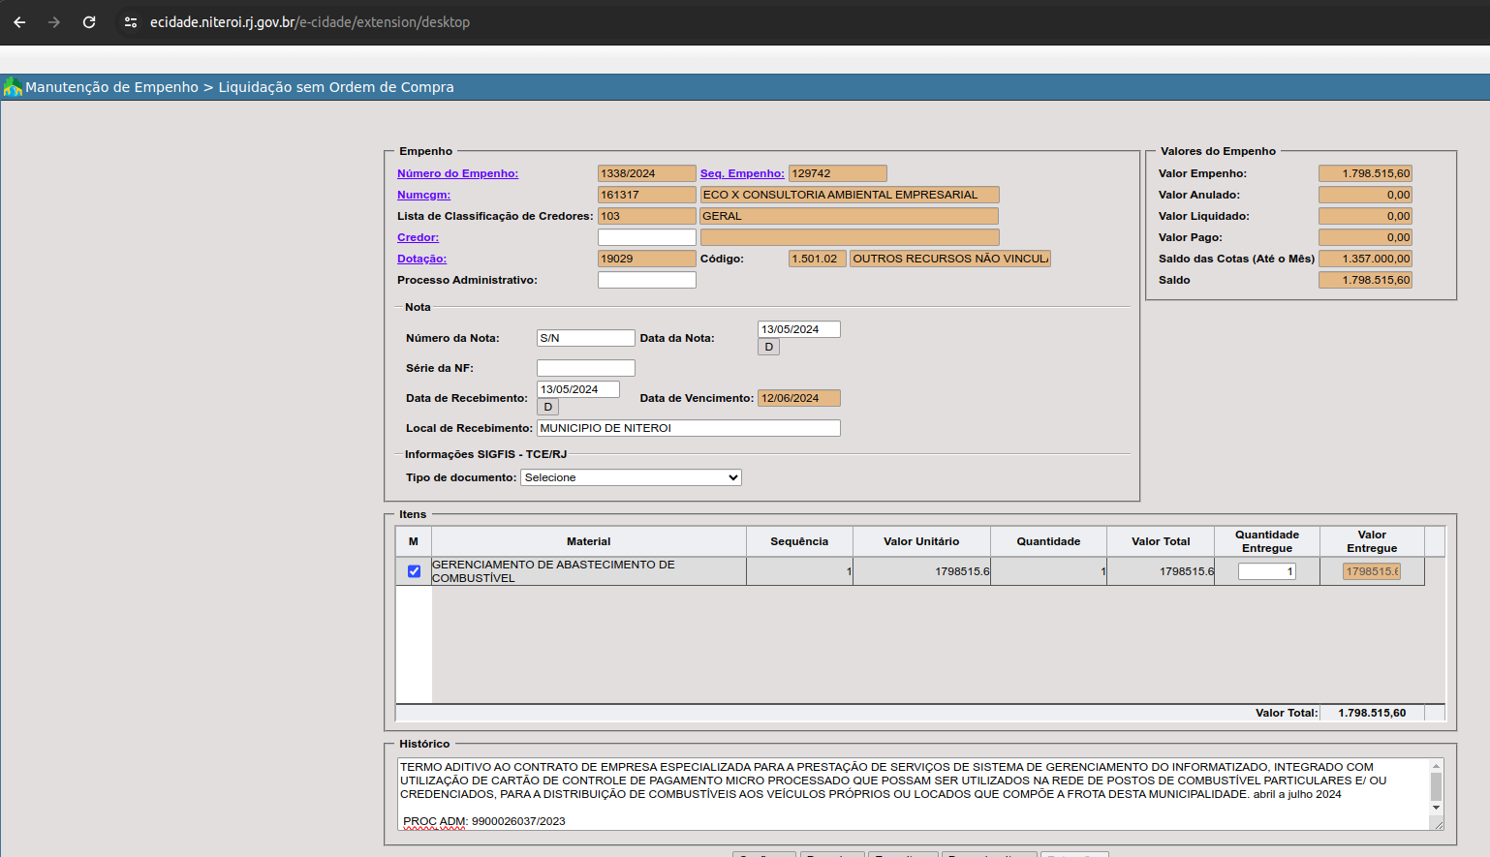Click the Histórico textarea resize handle
Screen dimensions: 1490x857
(1438, 824)
